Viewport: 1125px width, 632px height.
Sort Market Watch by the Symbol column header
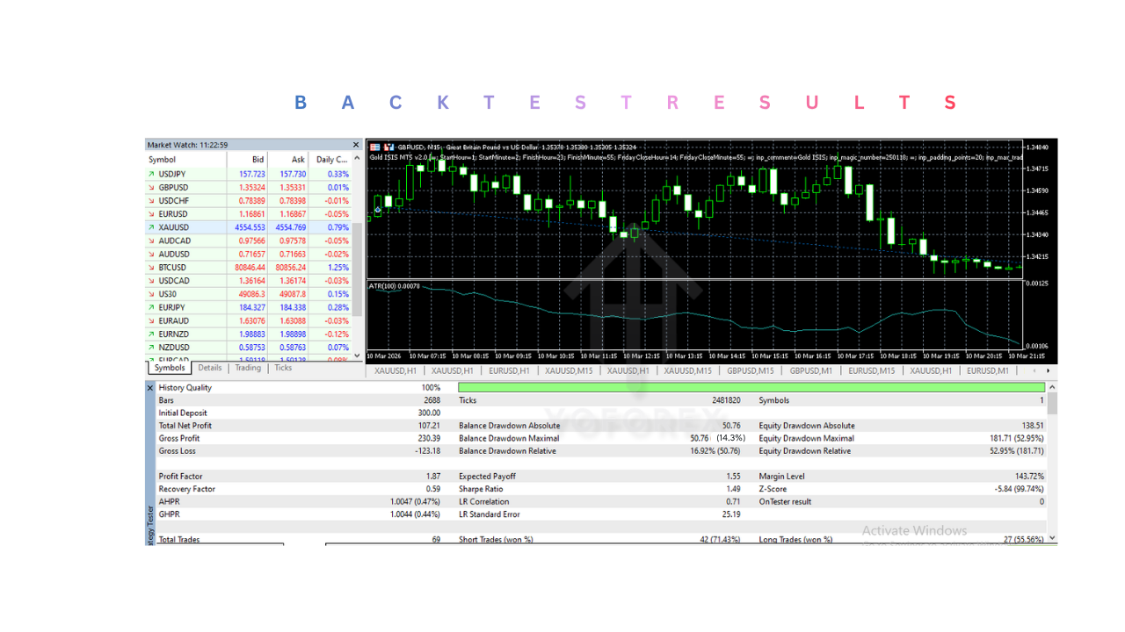coord(185,160)
